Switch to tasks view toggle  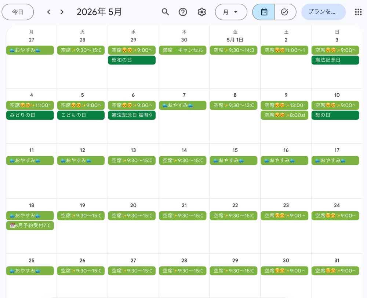(284, 12)
